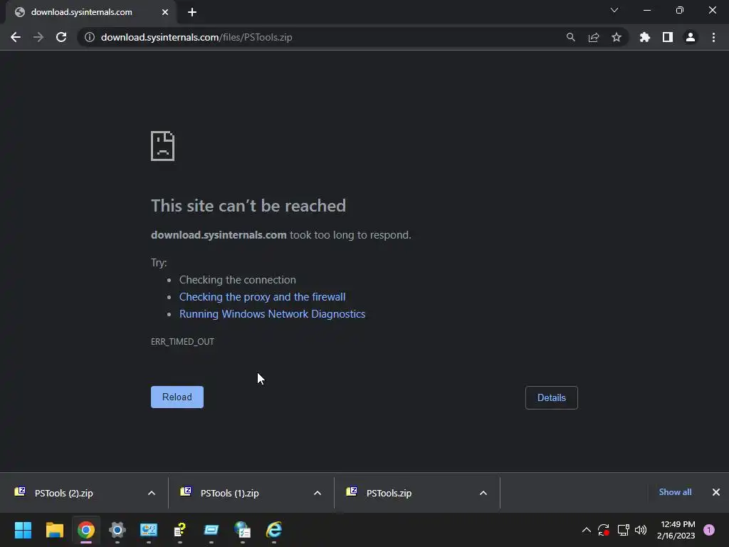Select the download.sysinternals.com tab
This screenshot has height=547, width=729.
click(x=90, y=12)
